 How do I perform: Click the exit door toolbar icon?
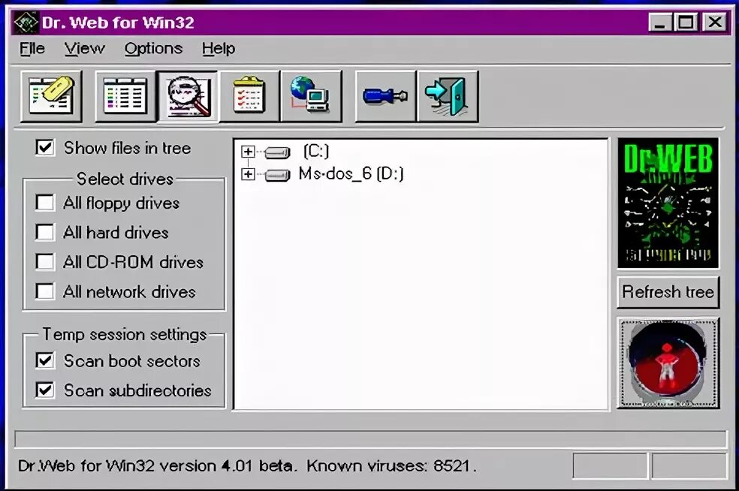point(448,96)
